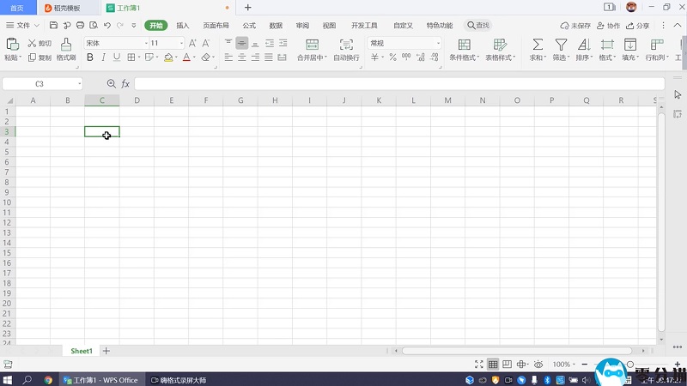Click the insert function fx icon

(x=125, y=84)
